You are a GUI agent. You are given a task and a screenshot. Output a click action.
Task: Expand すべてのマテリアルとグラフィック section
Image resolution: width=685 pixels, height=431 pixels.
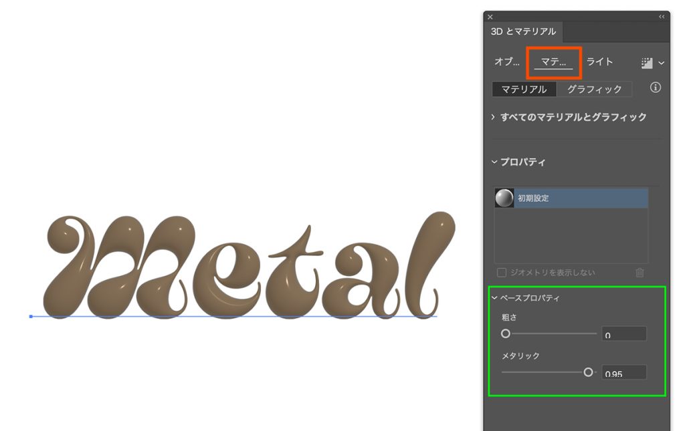[x=493, y=116]
